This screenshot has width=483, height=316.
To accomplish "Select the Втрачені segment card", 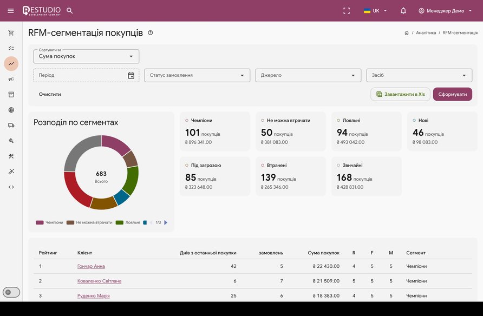I will (x=290, y=176).
